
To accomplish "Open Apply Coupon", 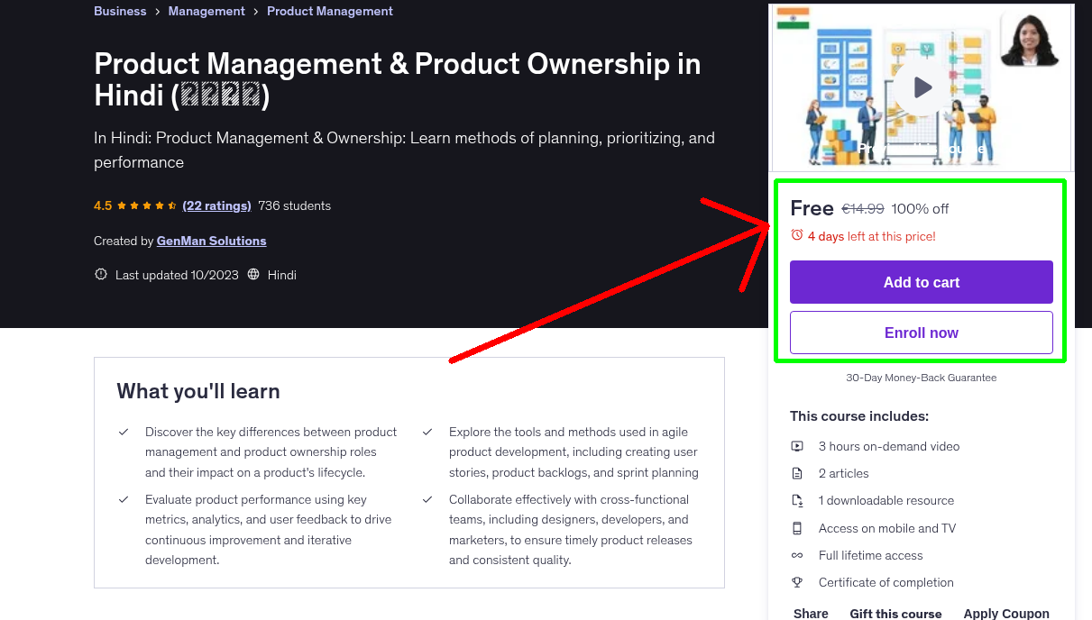I will click(1006, 612).
